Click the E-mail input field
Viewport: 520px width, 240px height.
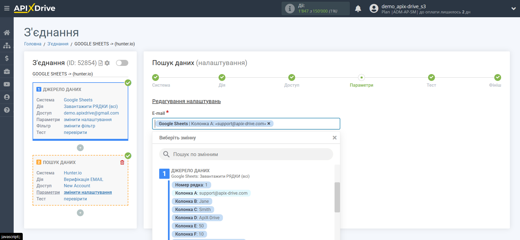pyautogui.click(x=246, y=124)
